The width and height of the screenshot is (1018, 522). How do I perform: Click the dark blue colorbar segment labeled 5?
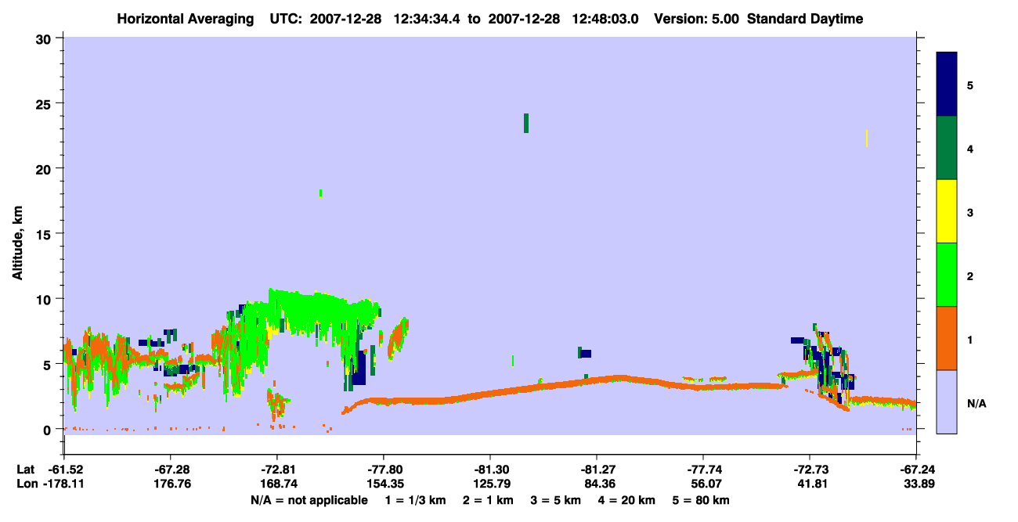pyautogui.click(x=947, y=85)
